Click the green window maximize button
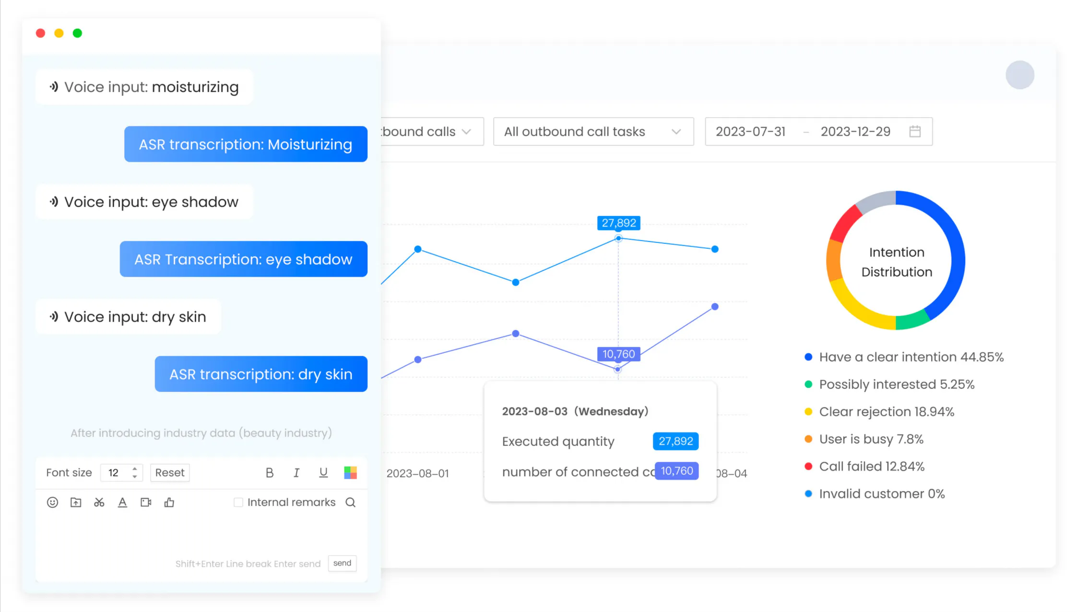Image resolution: width=1077 pixels, height=612 pixels. coord(77,33)
